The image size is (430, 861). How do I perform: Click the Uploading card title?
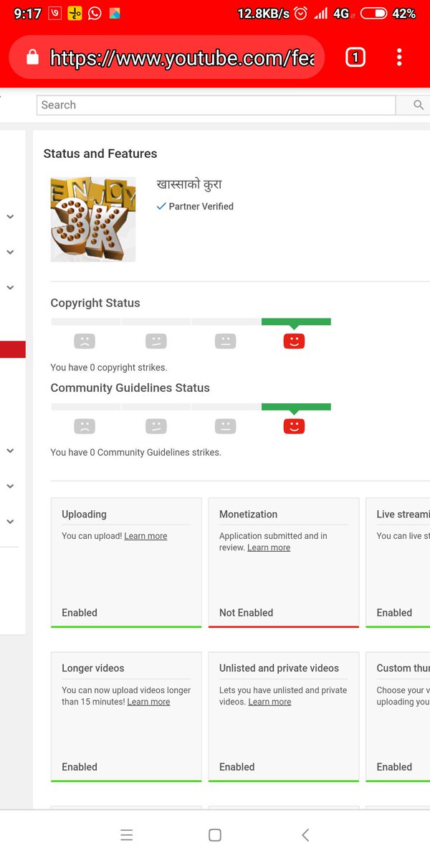tap(84, 514)
